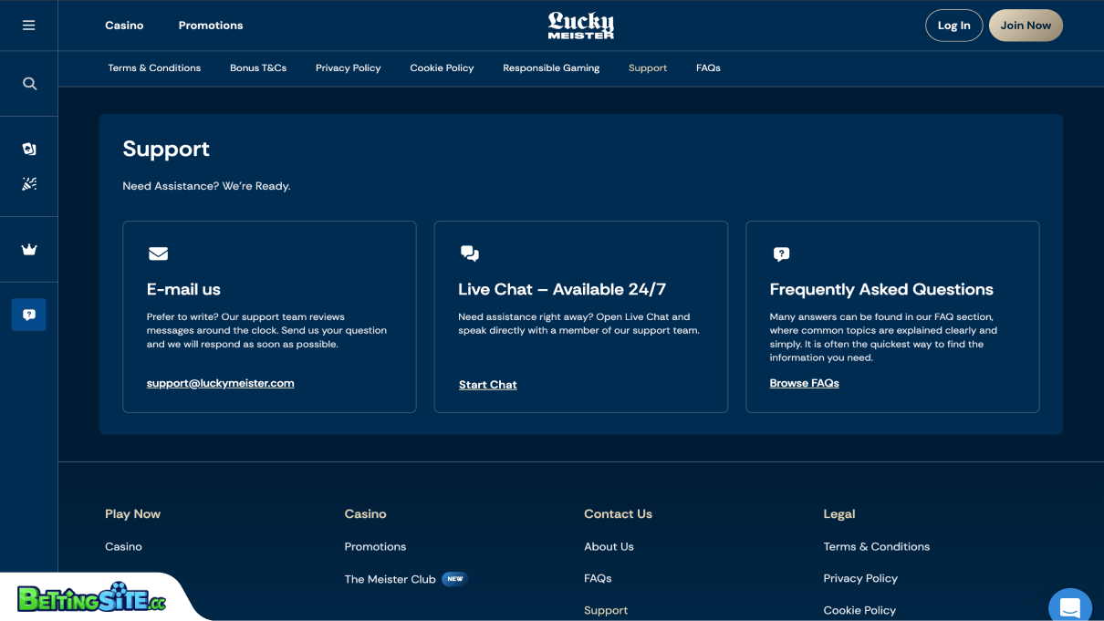The width and height of the screenshot is (1104, 621).
Task: Open The Meister Club footer link
Action: [390, 579]
